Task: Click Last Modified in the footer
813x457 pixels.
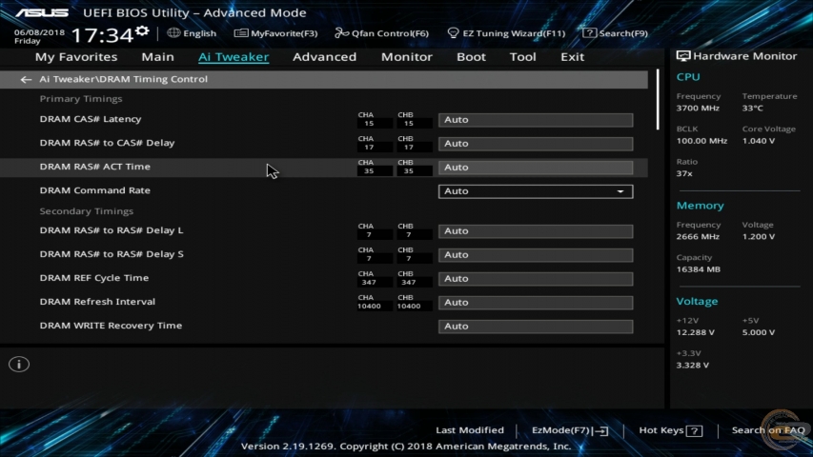Action: (x=470, y=430)
